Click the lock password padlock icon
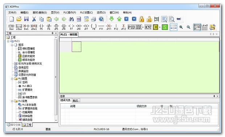Image resolution: width=225 pixels, height=137 pixels. [142, 19]
